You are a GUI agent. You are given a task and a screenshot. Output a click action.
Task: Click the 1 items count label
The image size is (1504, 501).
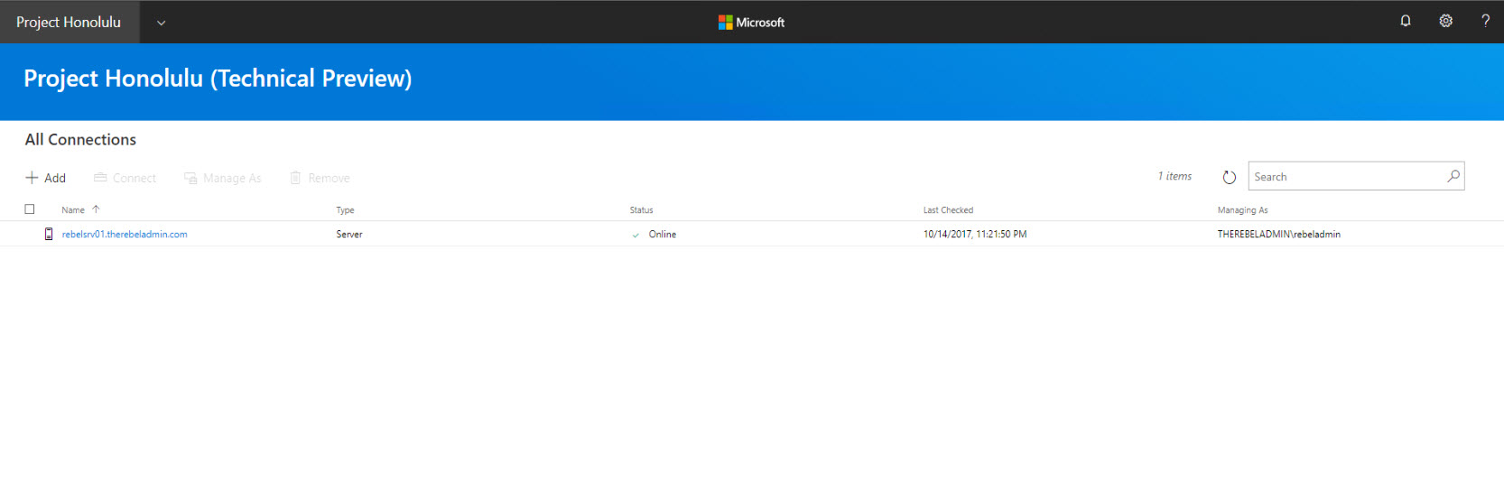(x=1174, y=176)
